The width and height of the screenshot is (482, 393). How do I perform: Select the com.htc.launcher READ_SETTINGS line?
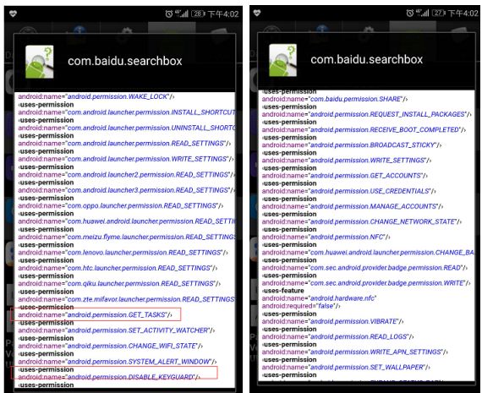point(118,268)
